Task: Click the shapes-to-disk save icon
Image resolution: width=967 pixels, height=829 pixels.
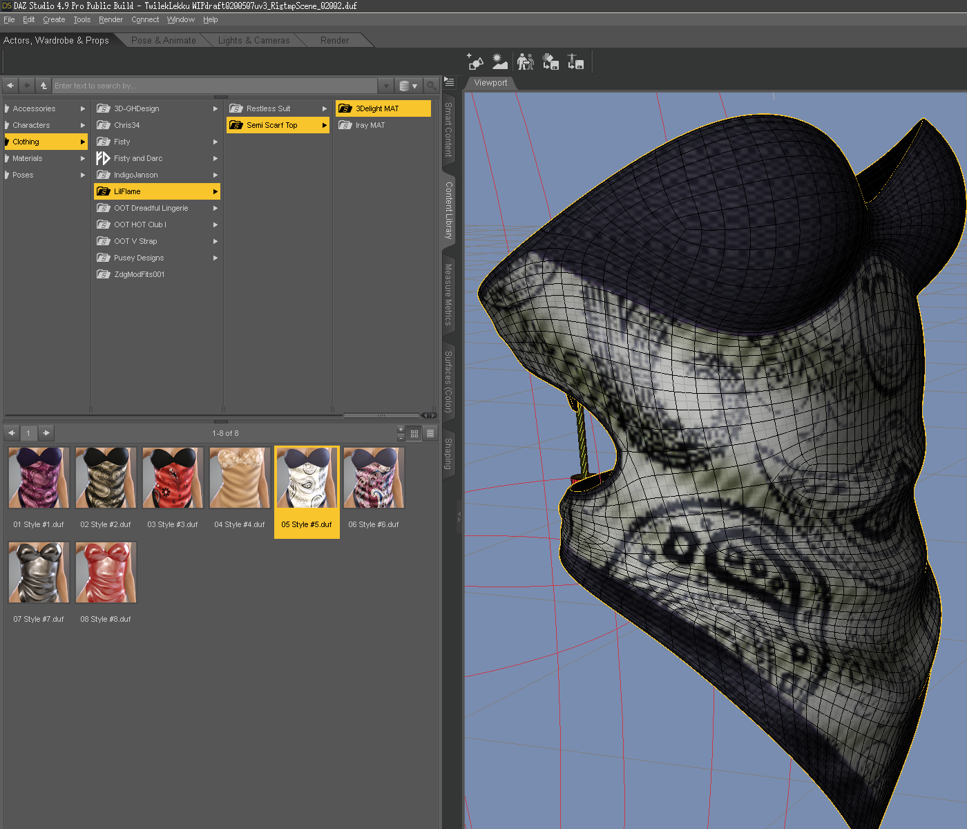Action: [550, 62]
